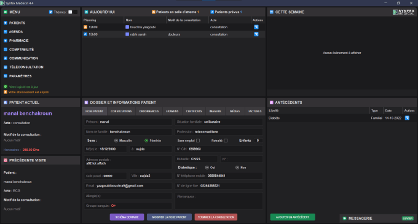The image size is (418, 224).
Task: Click the PATIENT ACTUEL panel icon
Action: click(x=6, y=102)
